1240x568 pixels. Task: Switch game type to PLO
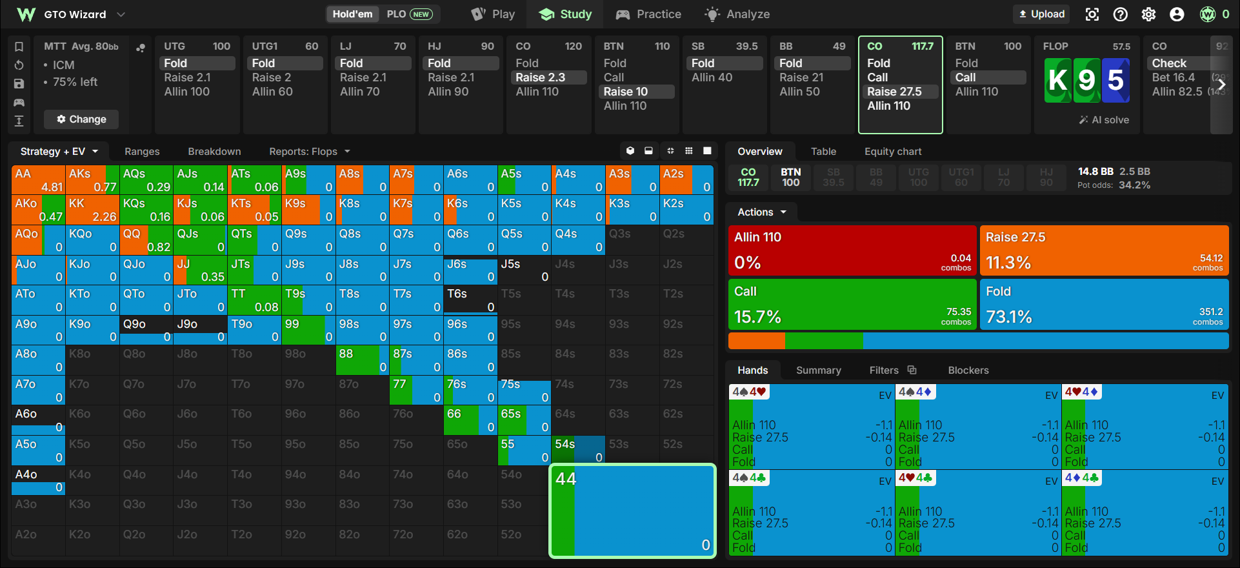coord(409,14)
